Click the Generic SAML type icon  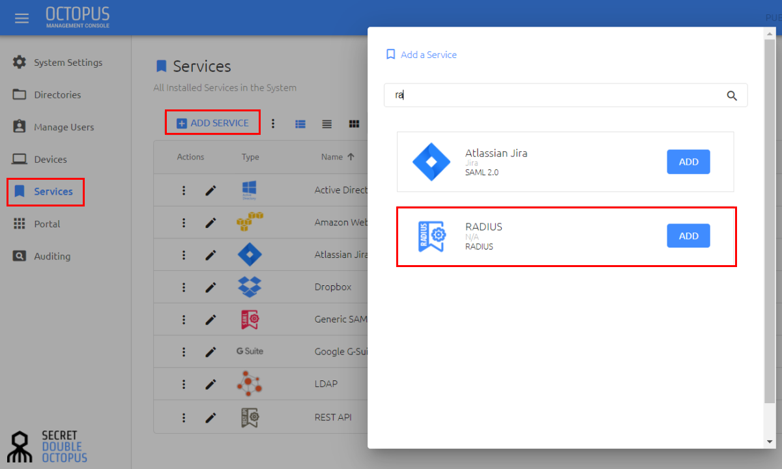[250, 319]
